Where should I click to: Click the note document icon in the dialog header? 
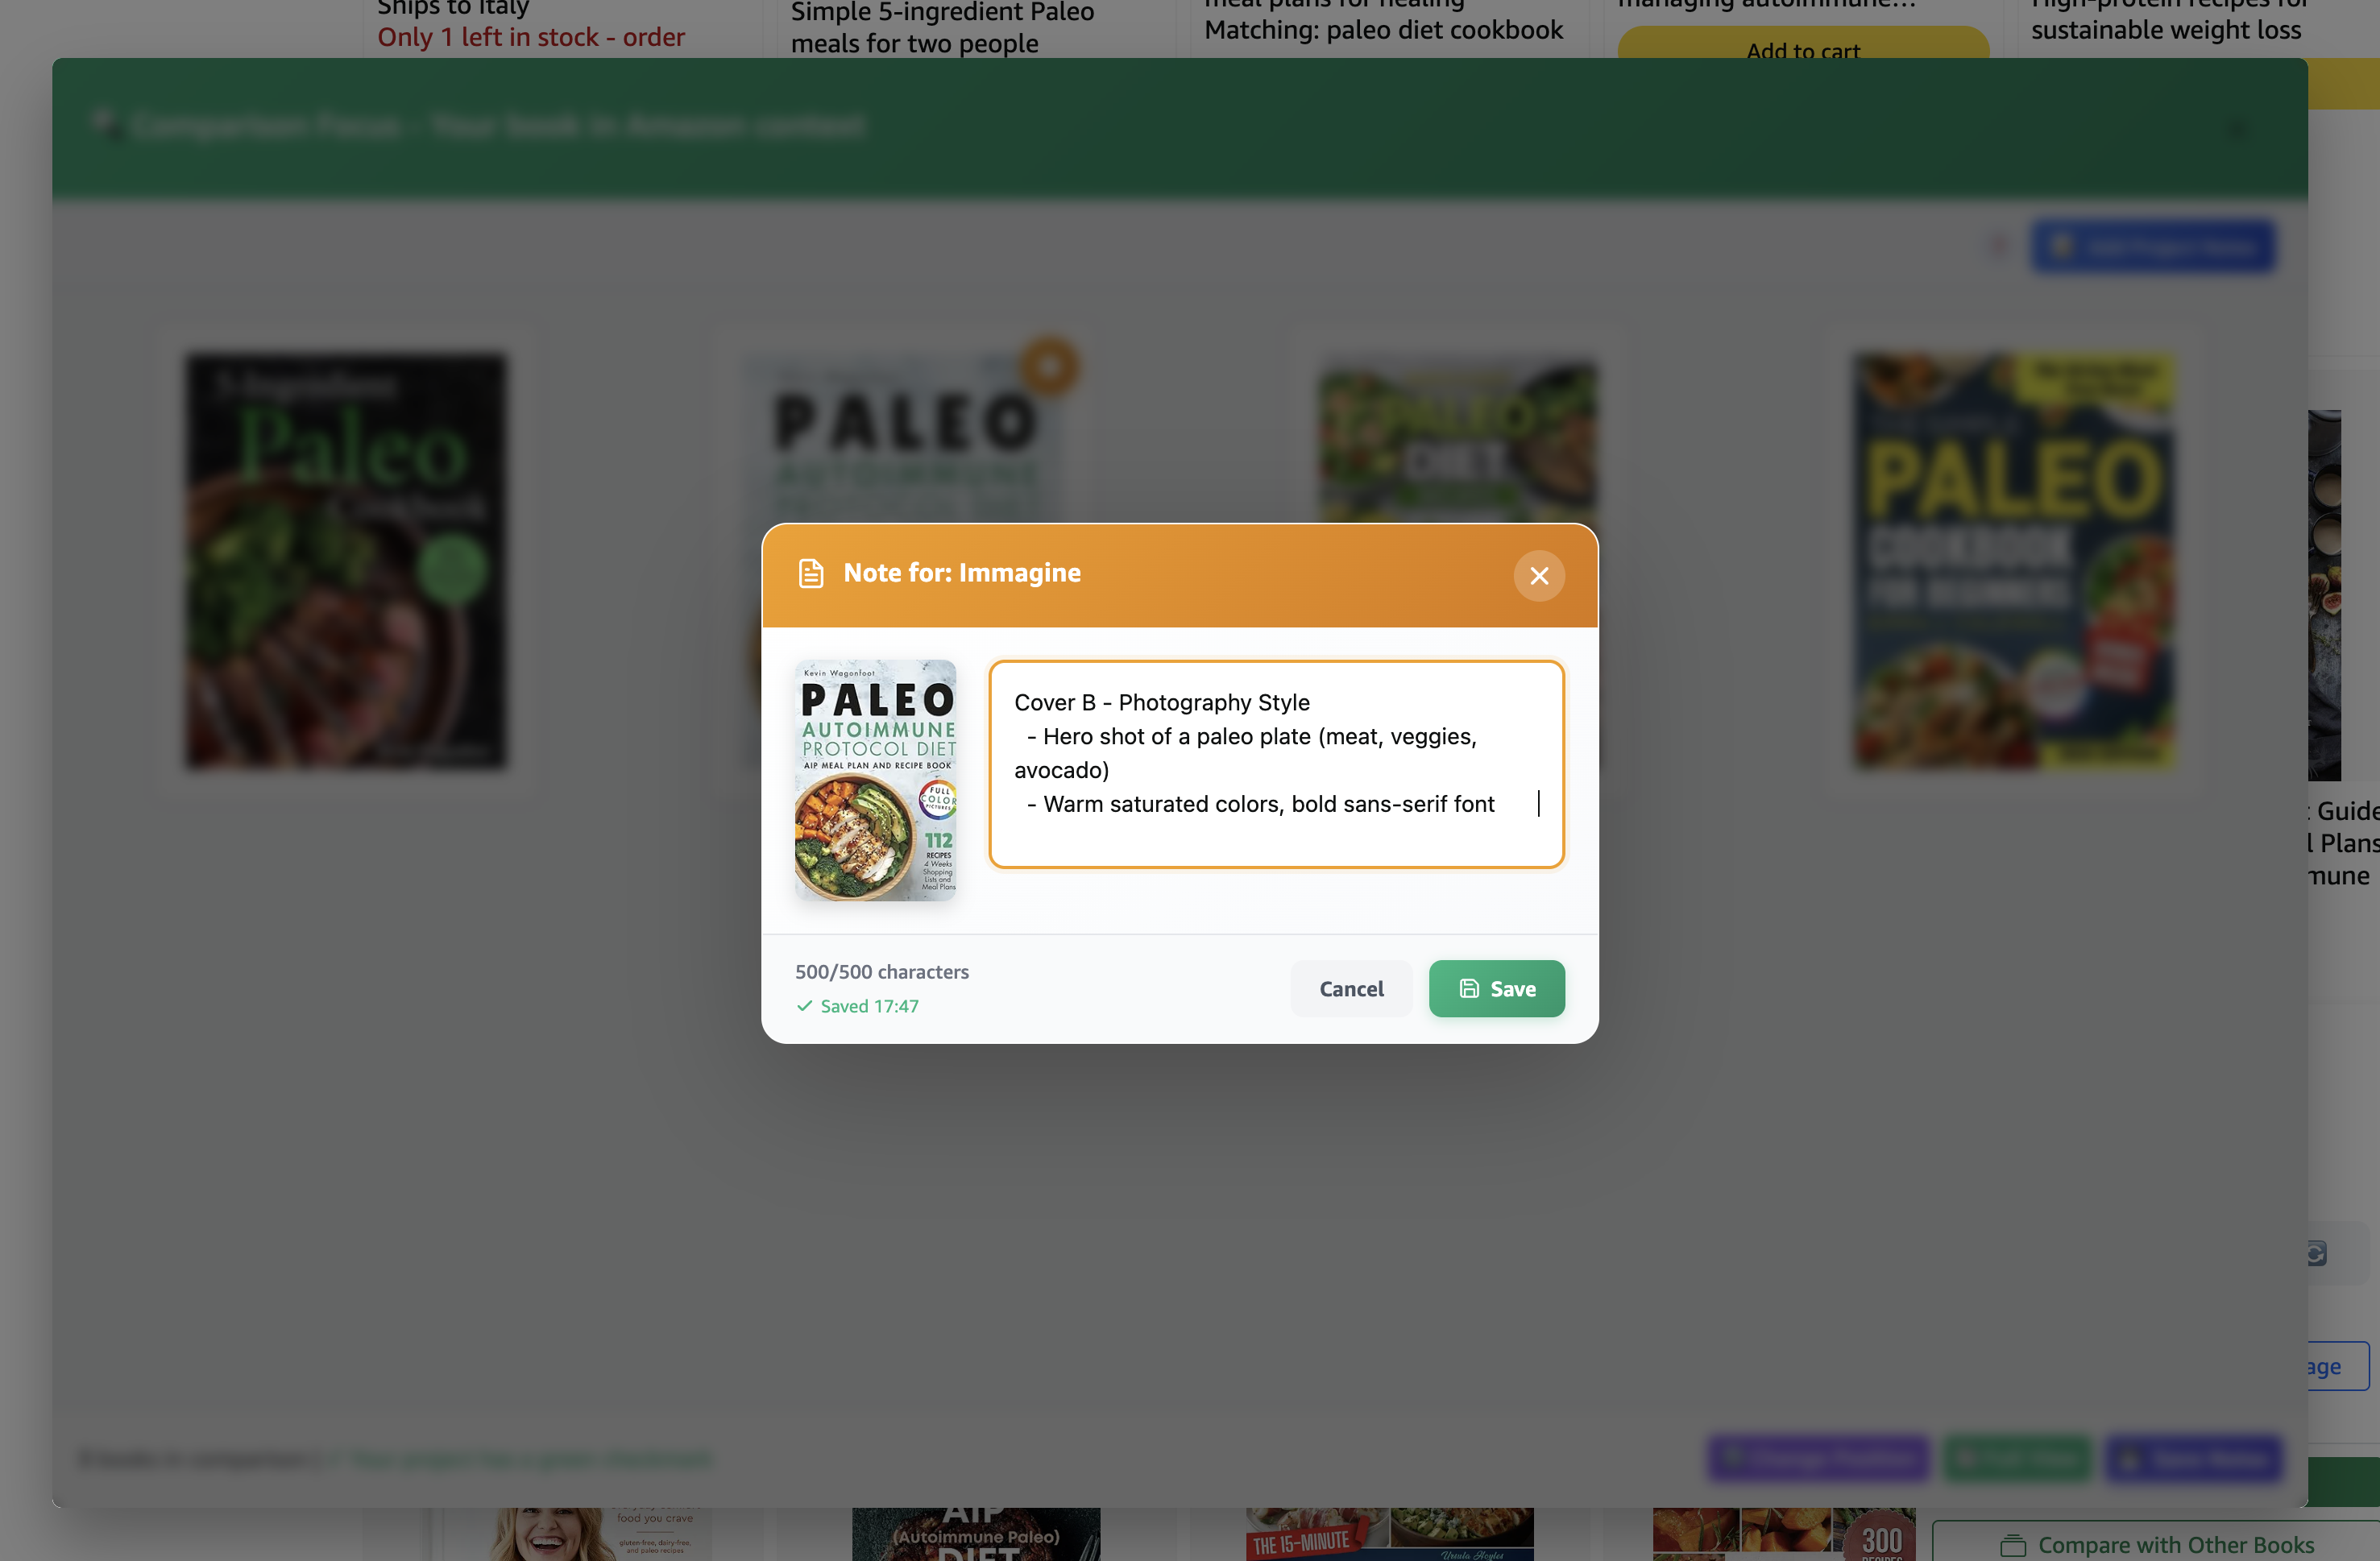click(x=811, y=573)
